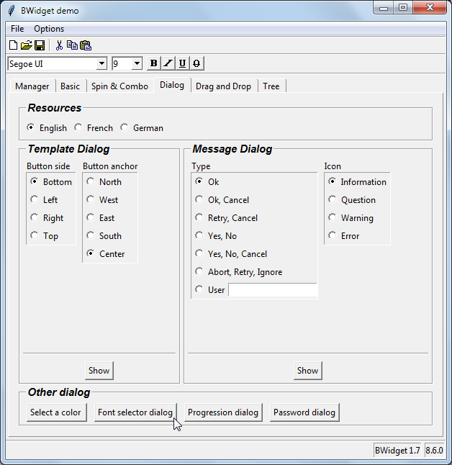This screenshot has width=452, height=465.
Task: Open the font size 9 dropdown
Action: (137, 63)
